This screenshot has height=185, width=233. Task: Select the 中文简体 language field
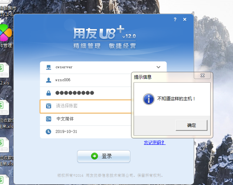coord(86,119)
